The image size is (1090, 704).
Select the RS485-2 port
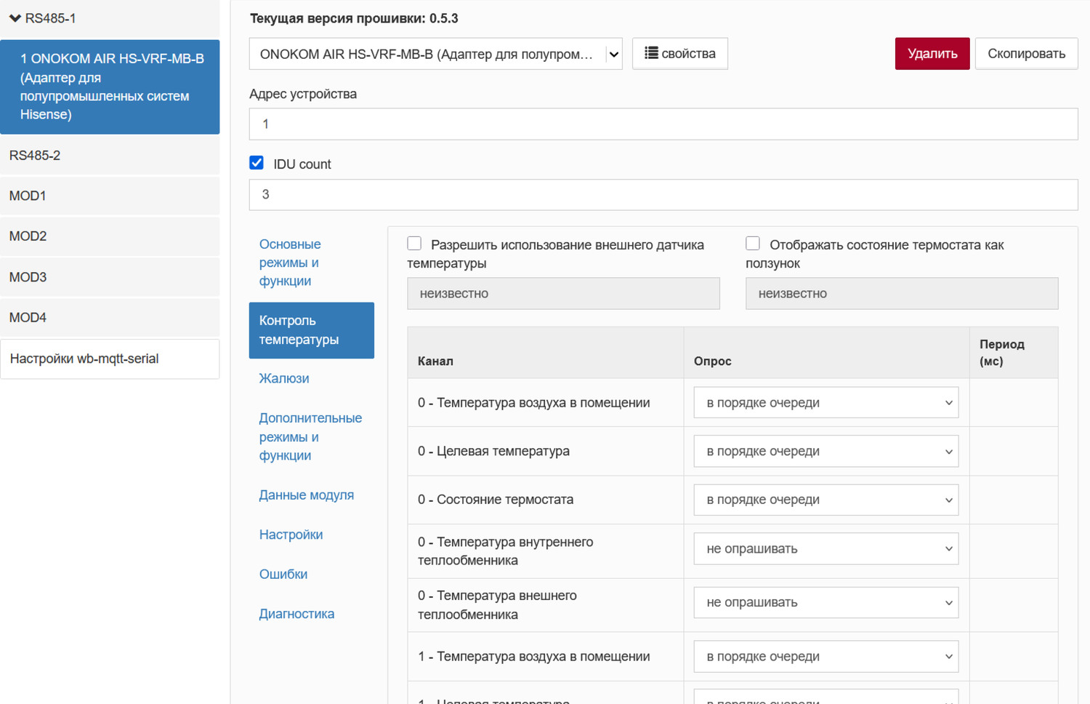coord(35,156)
